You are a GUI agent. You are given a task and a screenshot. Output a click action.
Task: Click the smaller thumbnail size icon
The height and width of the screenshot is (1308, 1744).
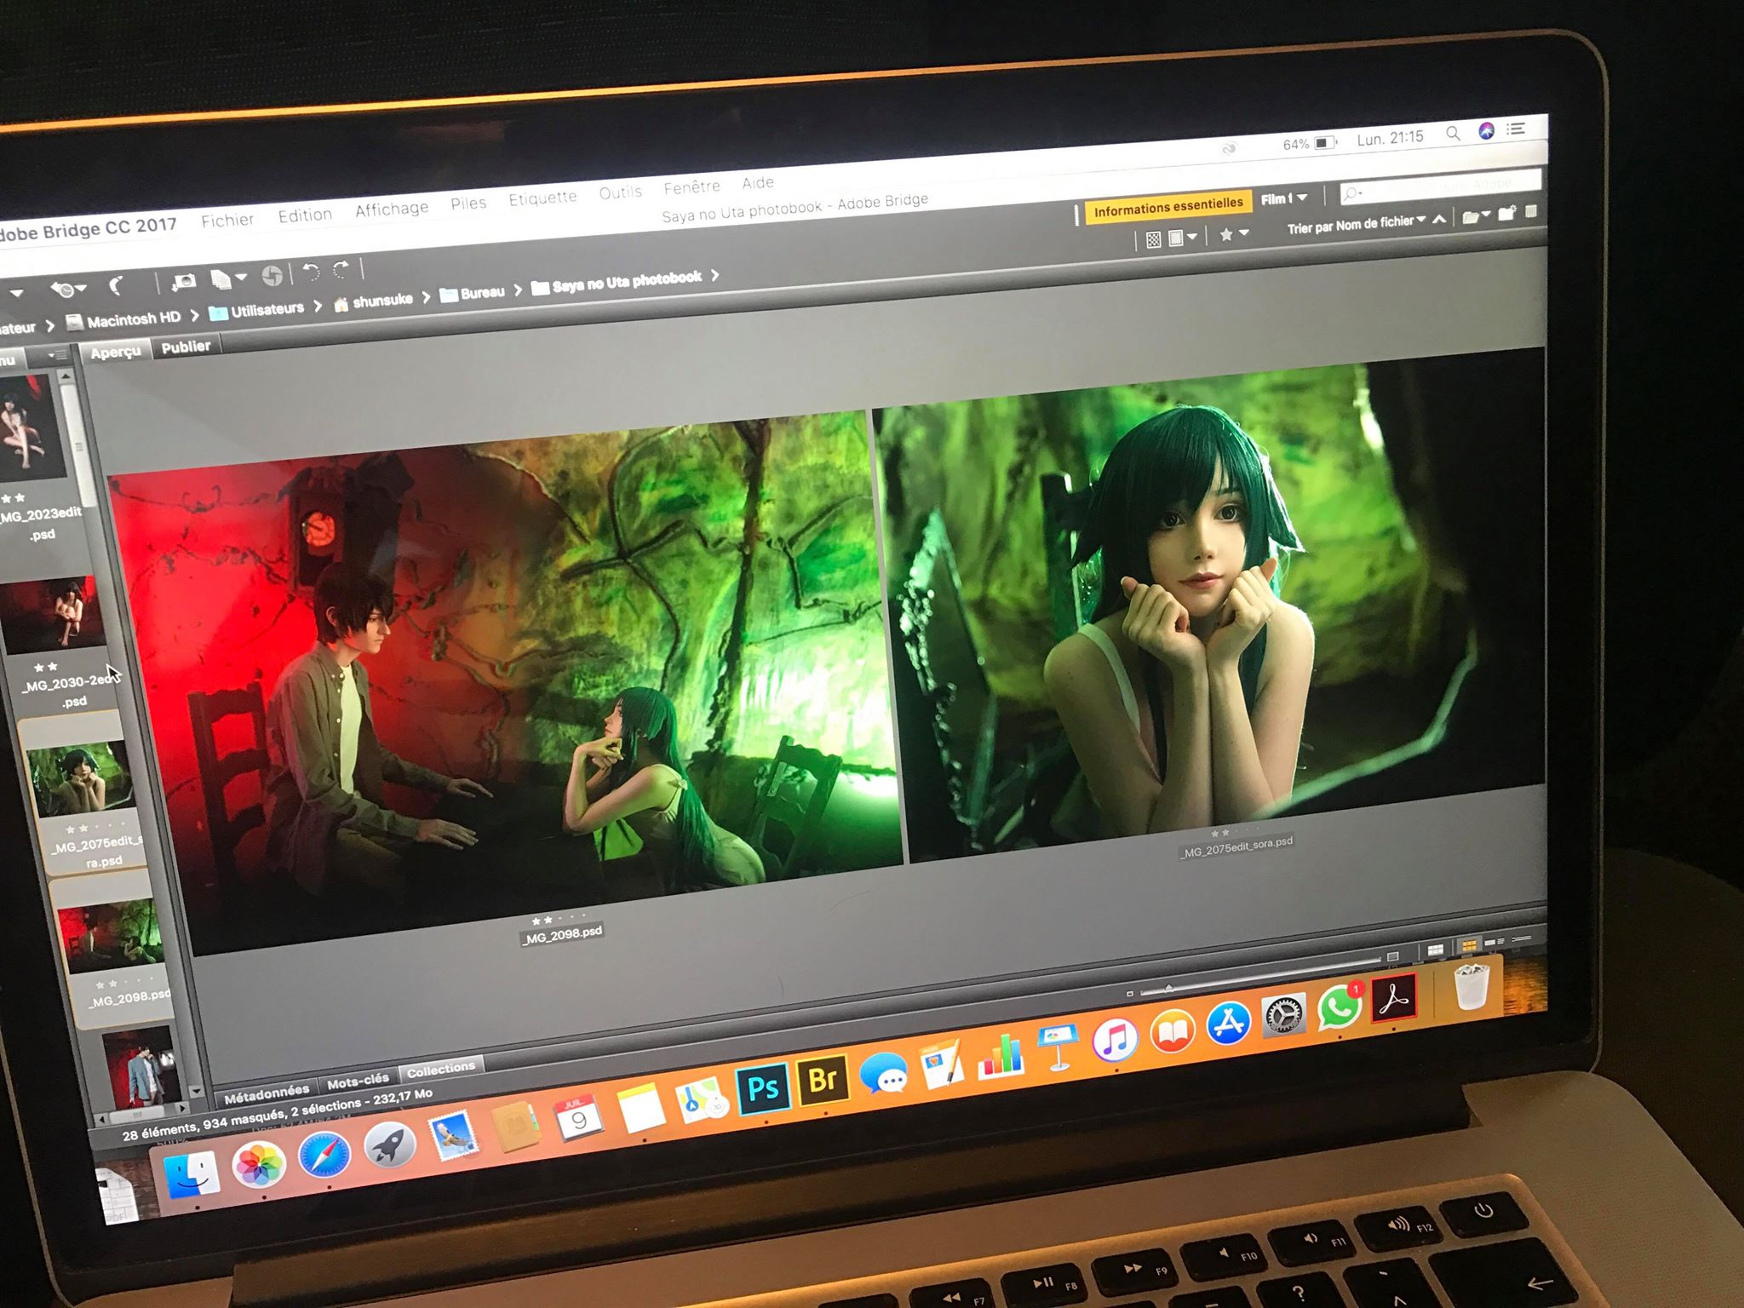[x=1130, y=993]
